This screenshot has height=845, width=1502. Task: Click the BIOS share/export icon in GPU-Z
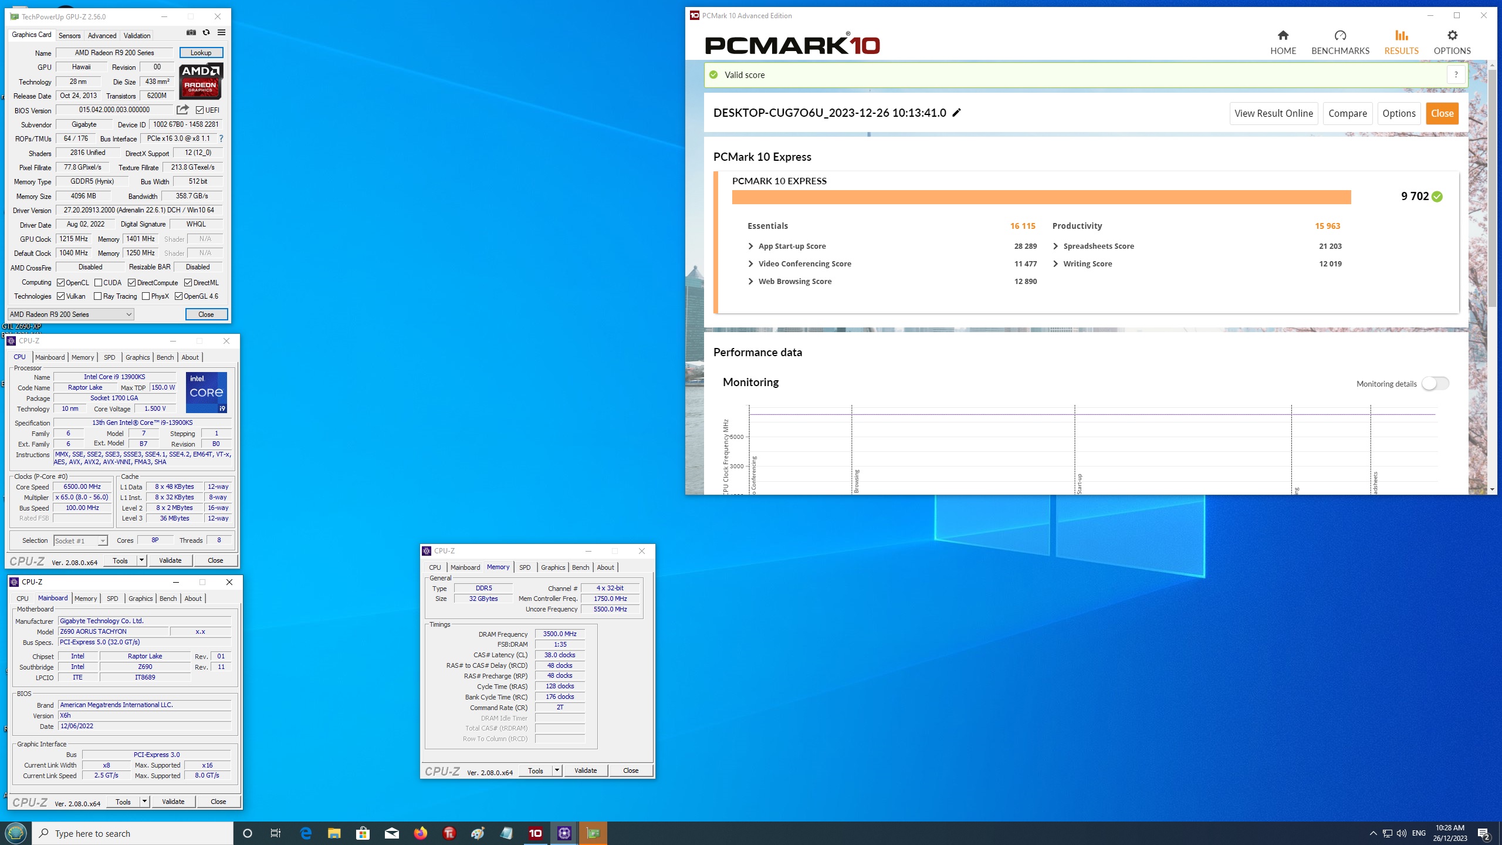tap(183, 110)
